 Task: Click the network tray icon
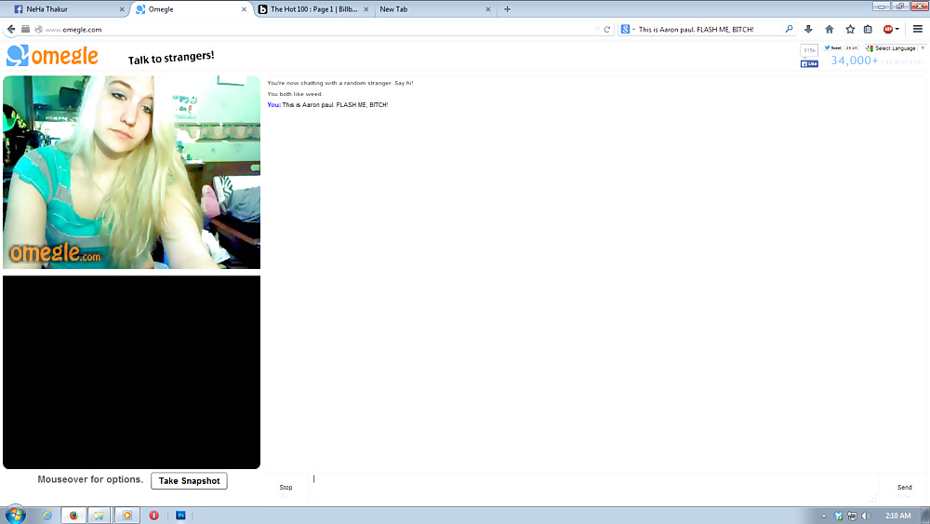point(852,516)
